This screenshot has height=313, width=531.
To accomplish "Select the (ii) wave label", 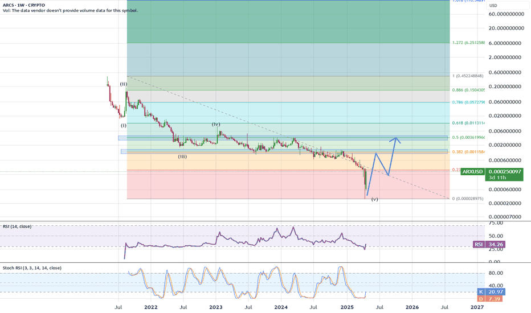I will 124,84.
